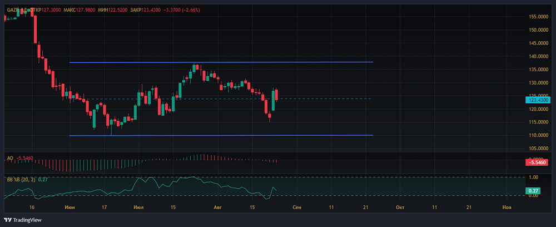The image size is (556, 227).
Task: Click the 130.0000 price axis label
Action: tap(538, 83)
